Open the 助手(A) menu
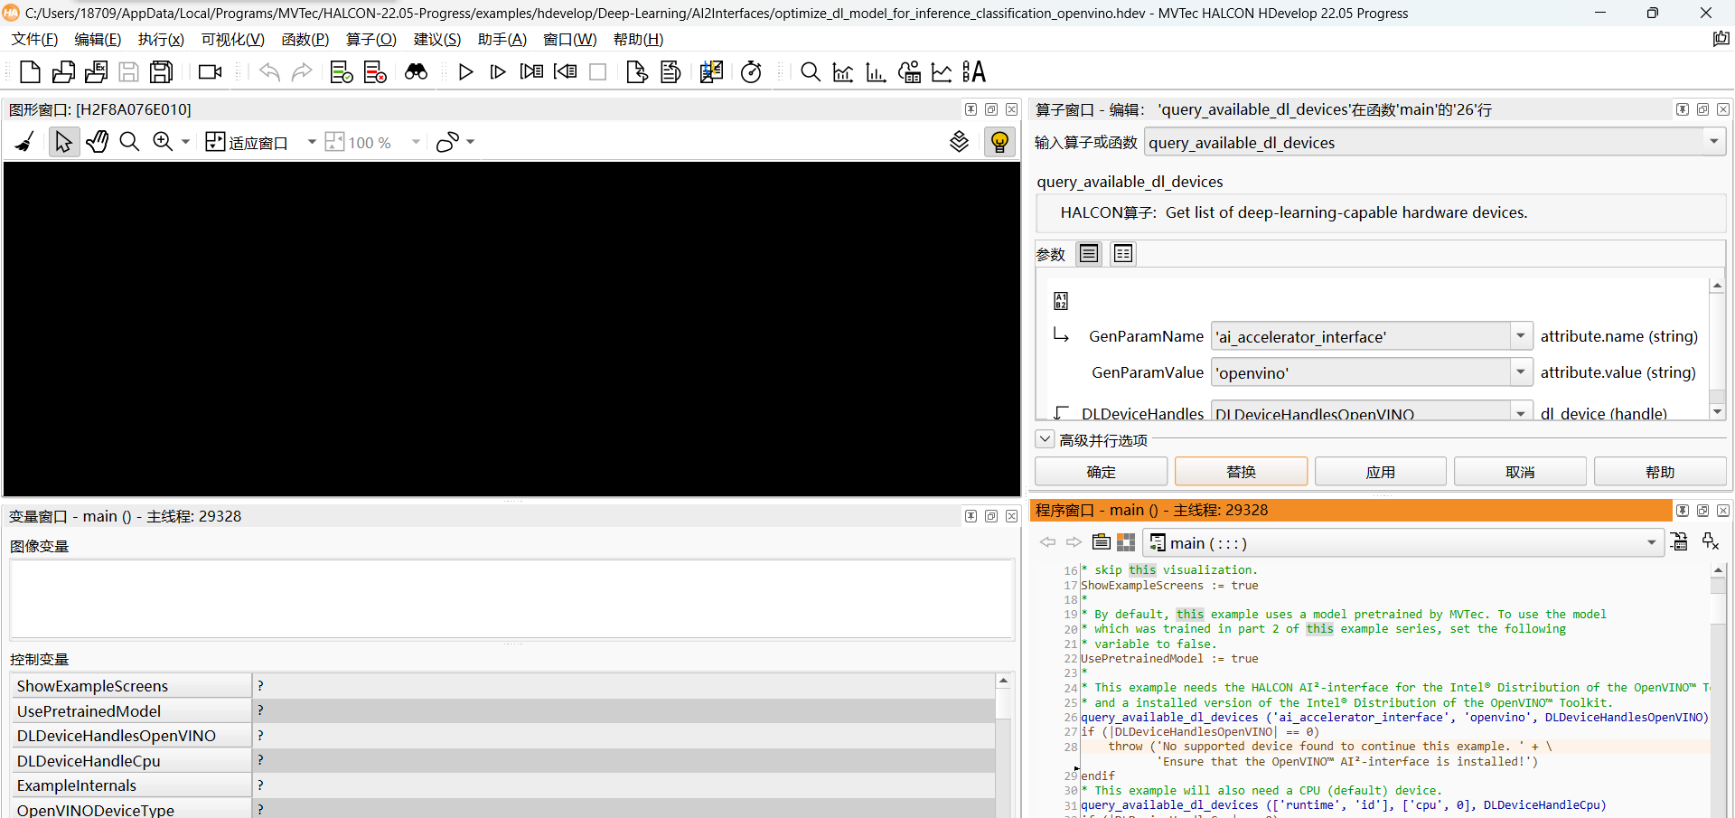This screenshot has width=1735, height=818. point(502,40)
